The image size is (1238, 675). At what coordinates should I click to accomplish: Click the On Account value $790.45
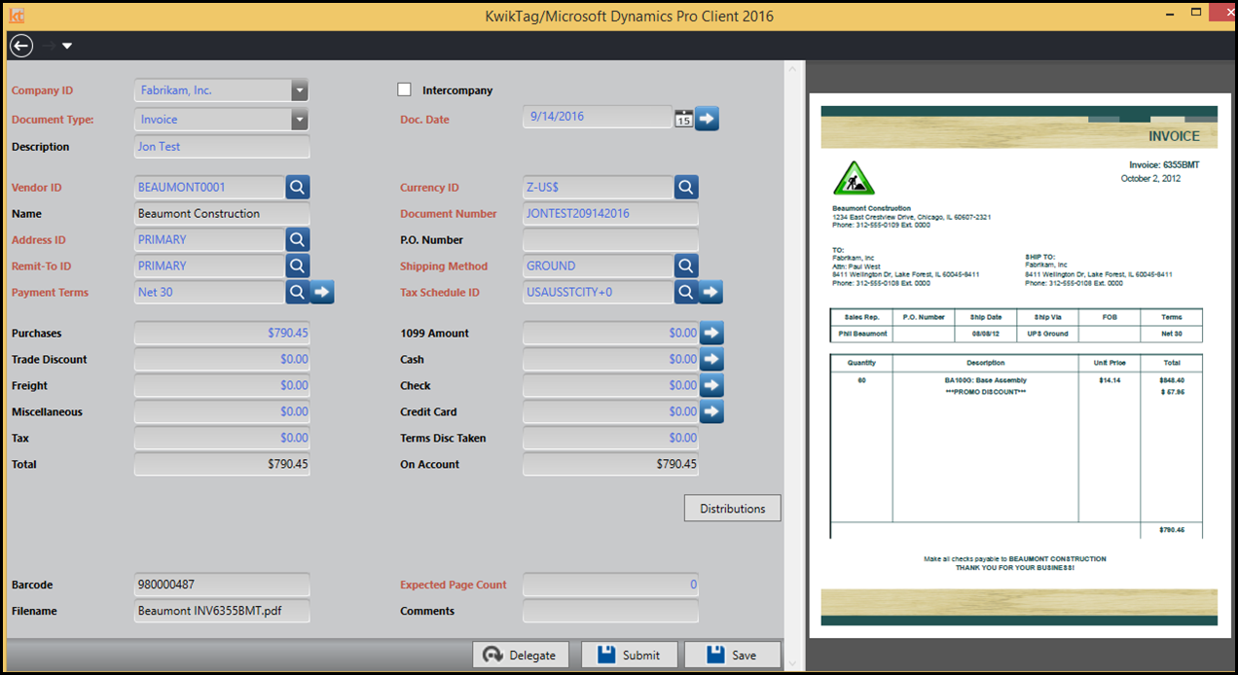[x=610, y=464]
